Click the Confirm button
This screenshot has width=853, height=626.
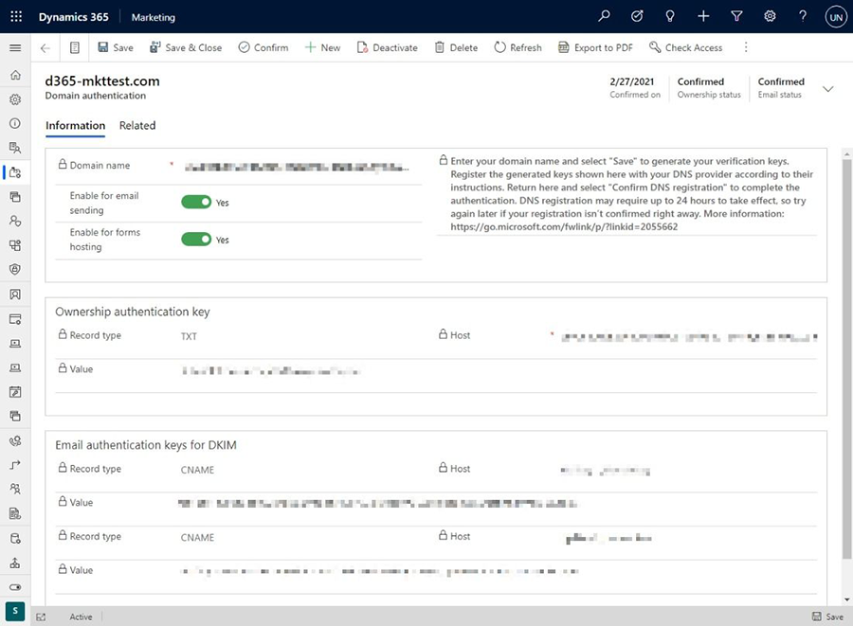pos(263,47)
